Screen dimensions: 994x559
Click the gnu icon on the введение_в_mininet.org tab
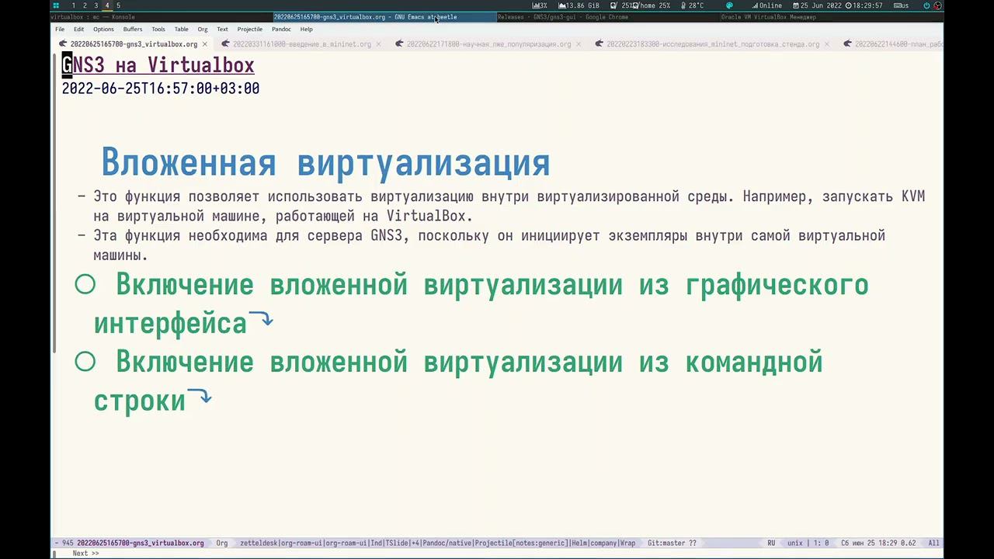225,43
